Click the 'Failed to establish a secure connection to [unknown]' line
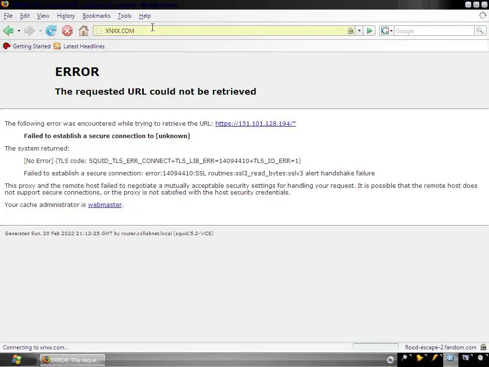The width and height of the screenshot is (489, 367). (x=107, y=136)
